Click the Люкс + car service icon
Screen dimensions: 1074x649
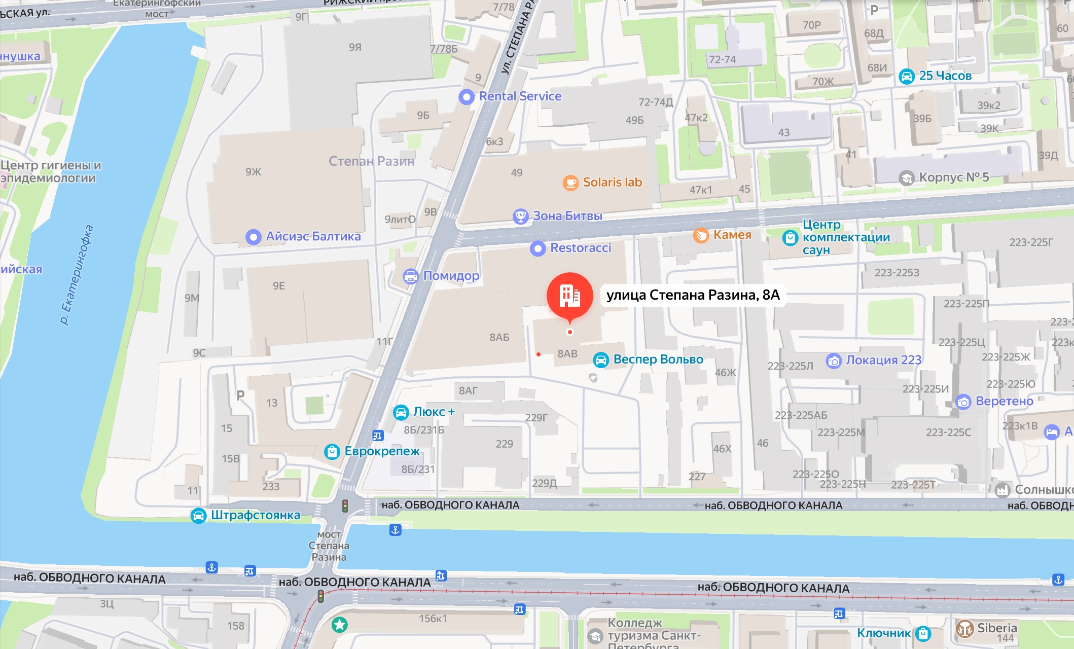point(401,412)
